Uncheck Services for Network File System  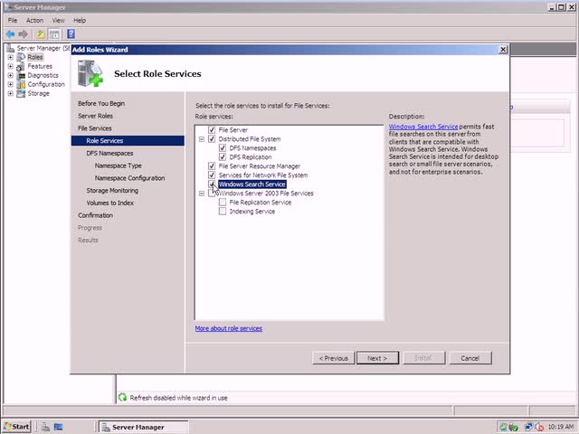tap(212, 175)
